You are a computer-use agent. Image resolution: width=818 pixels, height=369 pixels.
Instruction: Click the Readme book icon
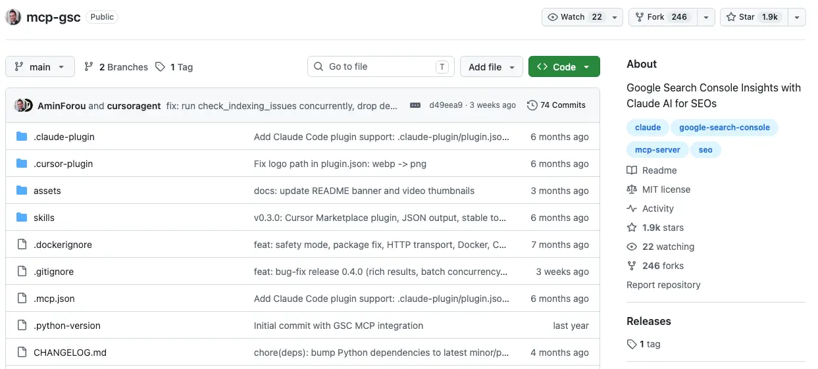point(632,170)
